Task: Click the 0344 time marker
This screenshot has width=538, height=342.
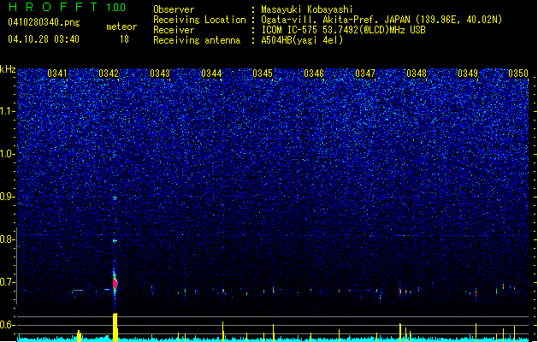Action: [211, 74]
